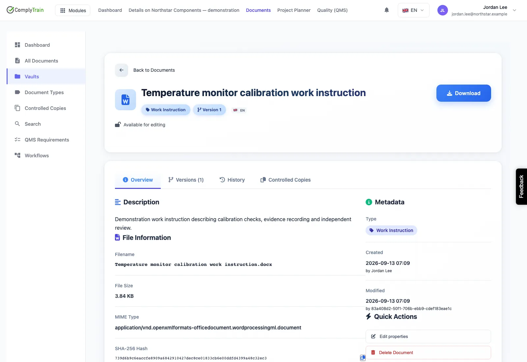Screen dimensions: 527x362
Task: Open All Documents in the sidebar
Action: (46, 61)
